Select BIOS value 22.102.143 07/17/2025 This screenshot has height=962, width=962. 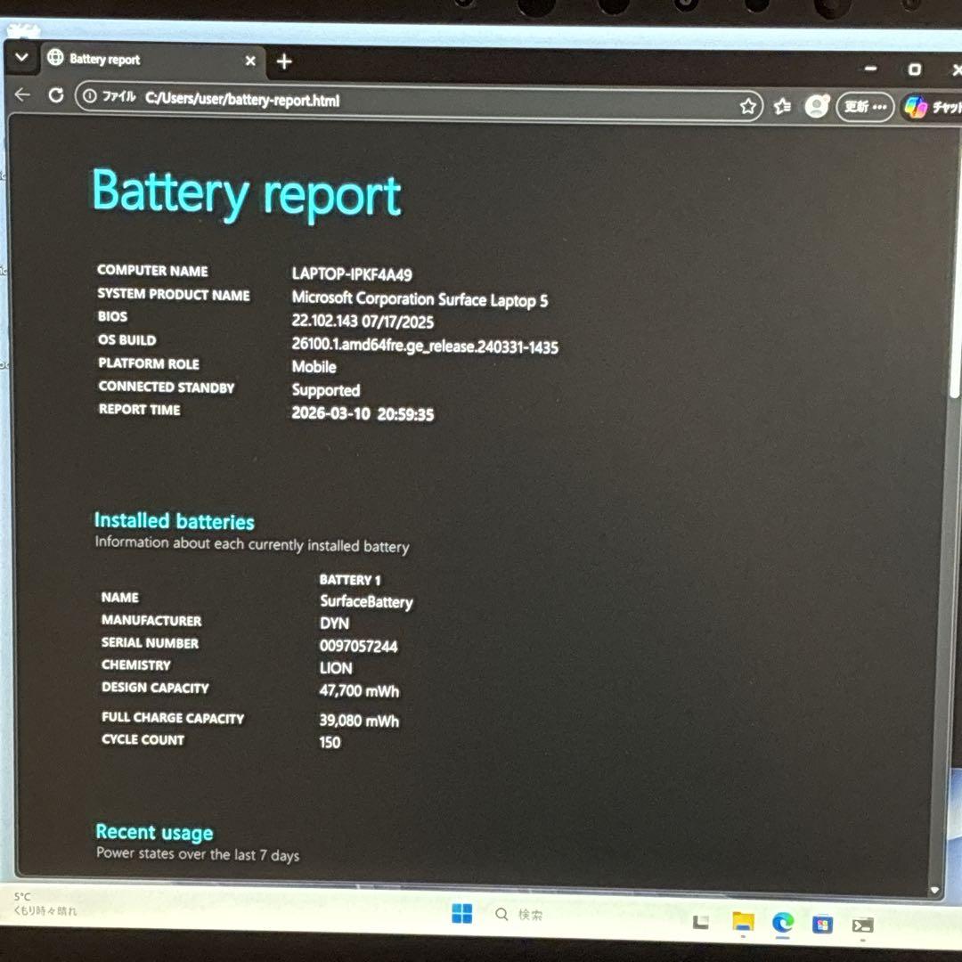[x=363, y=321]
